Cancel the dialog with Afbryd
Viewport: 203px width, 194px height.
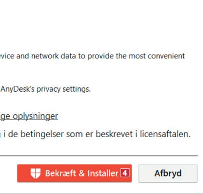coord(168,173)
